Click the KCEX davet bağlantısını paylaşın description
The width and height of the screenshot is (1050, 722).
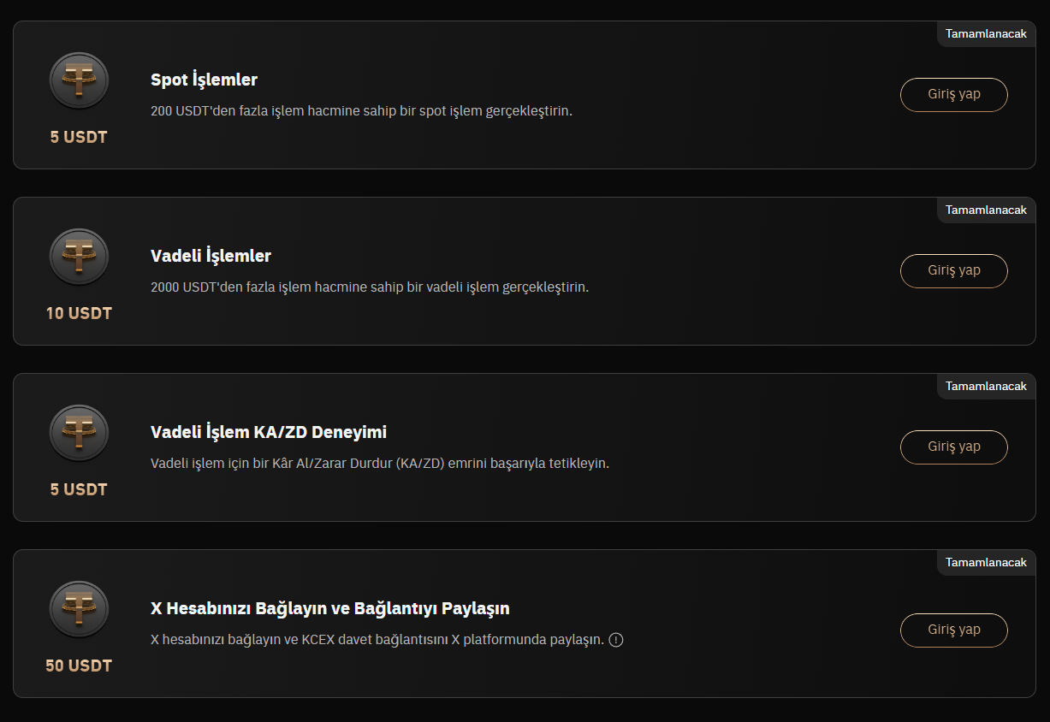[377, 640]
